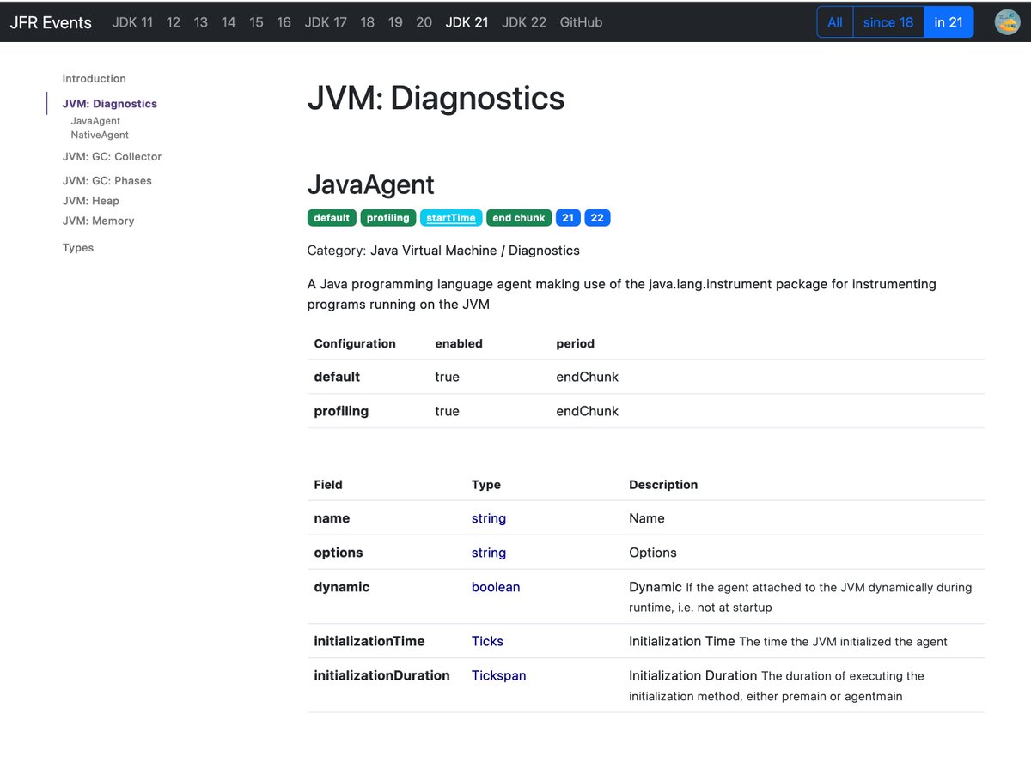Image resolution: width=1031 pixels, height=762 pixels.
Task: Jump to JavaAgent in sidebar
Action: (95, 121)
